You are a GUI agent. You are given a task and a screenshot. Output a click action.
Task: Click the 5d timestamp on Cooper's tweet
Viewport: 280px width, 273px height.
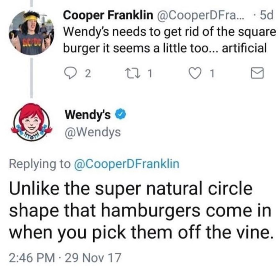click(267, 15)
